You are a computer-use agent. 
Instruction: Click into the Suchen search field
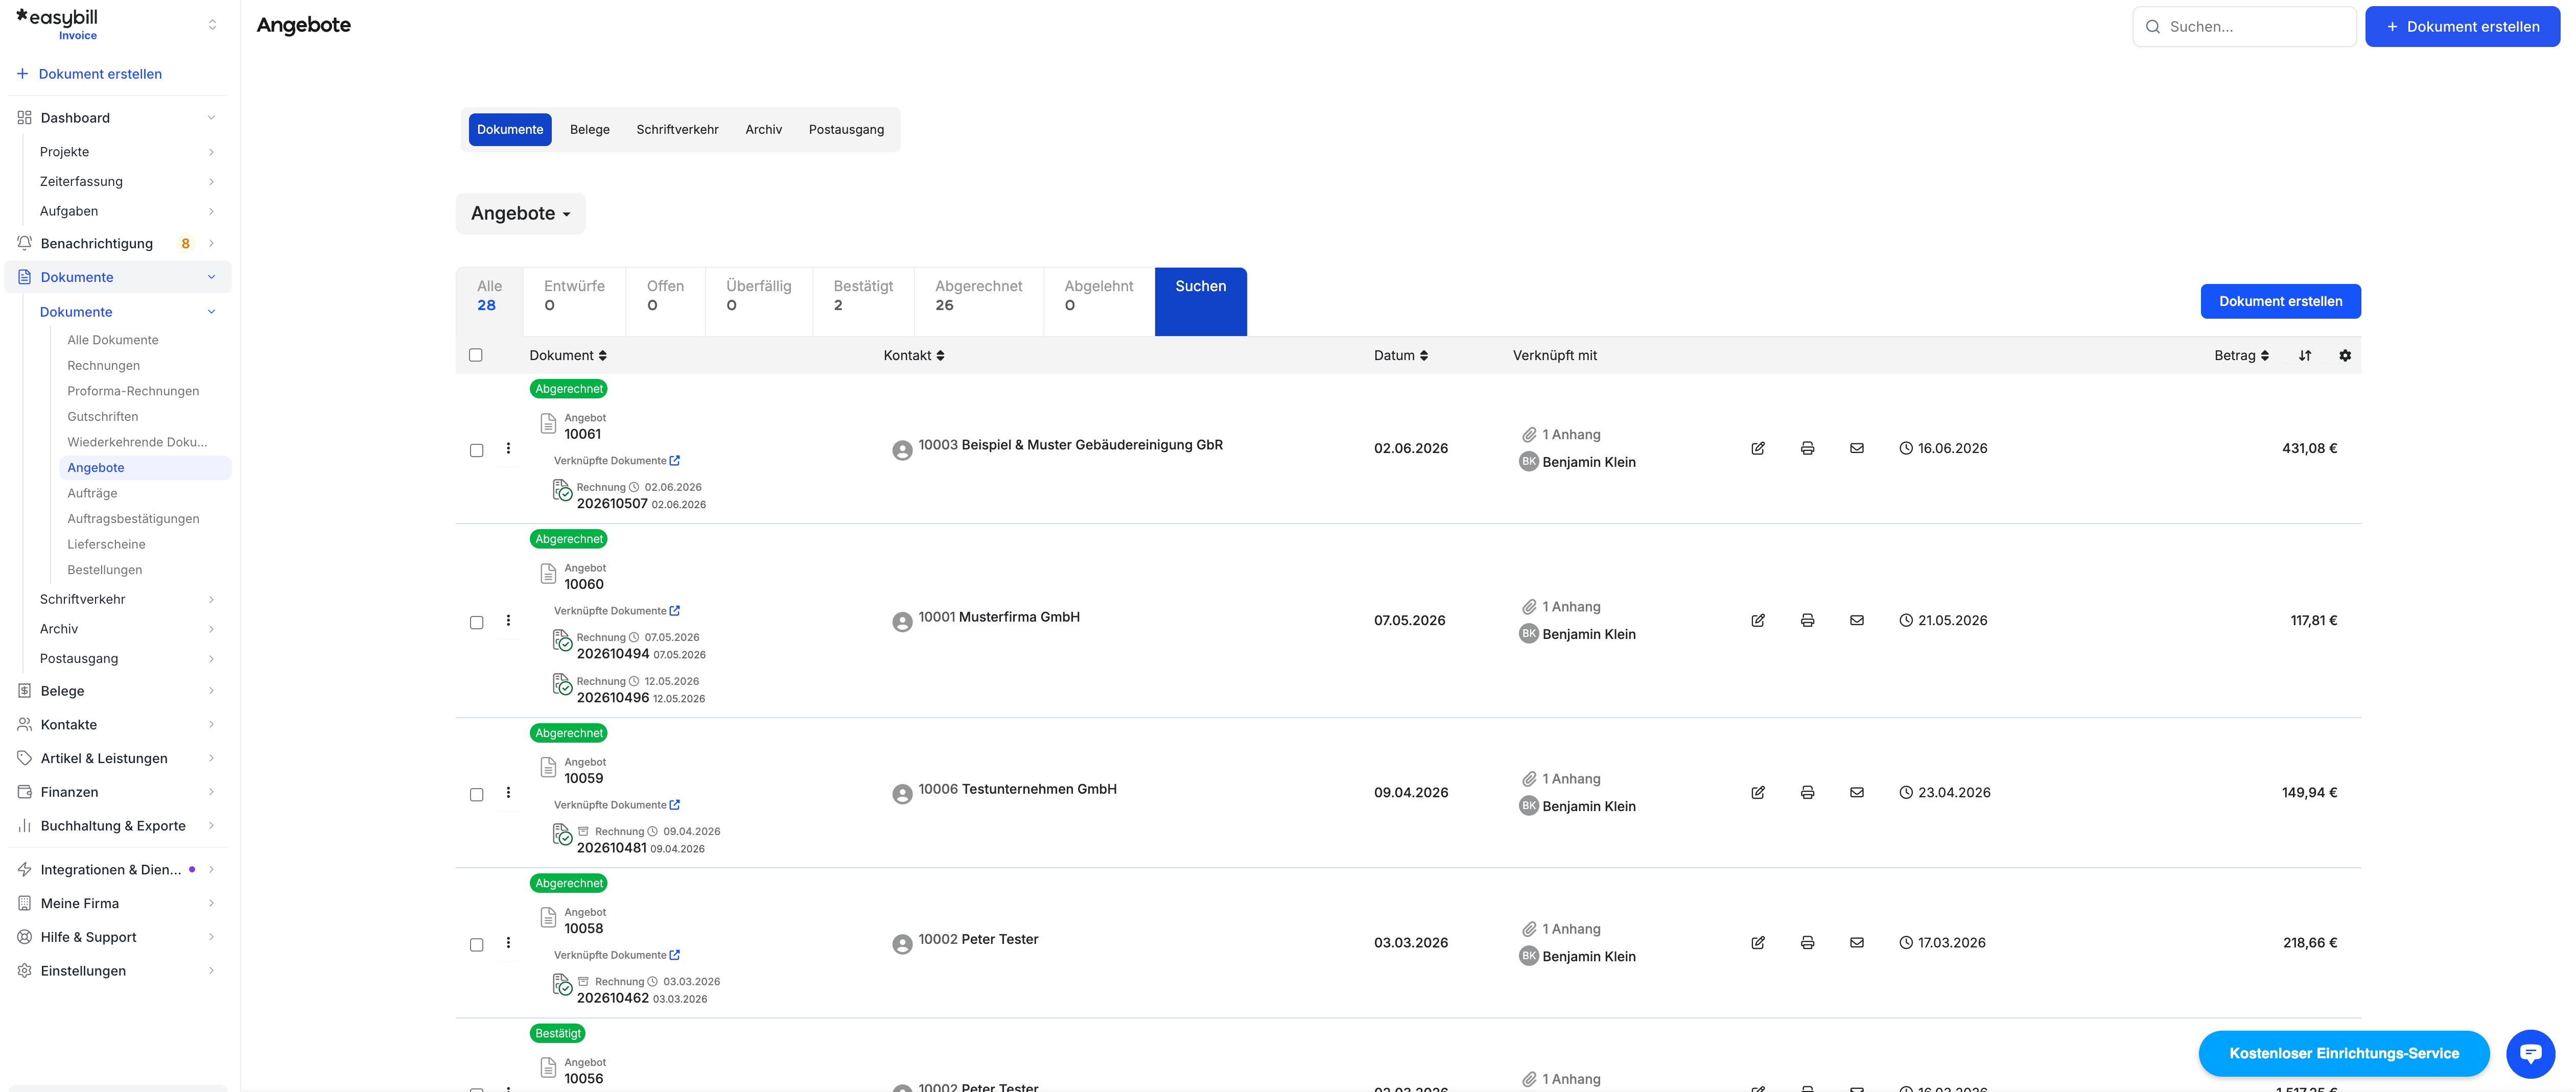[x=2245, y=27]
